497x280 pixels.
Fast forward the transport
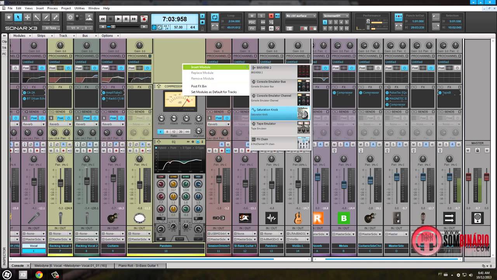[134, 19]
